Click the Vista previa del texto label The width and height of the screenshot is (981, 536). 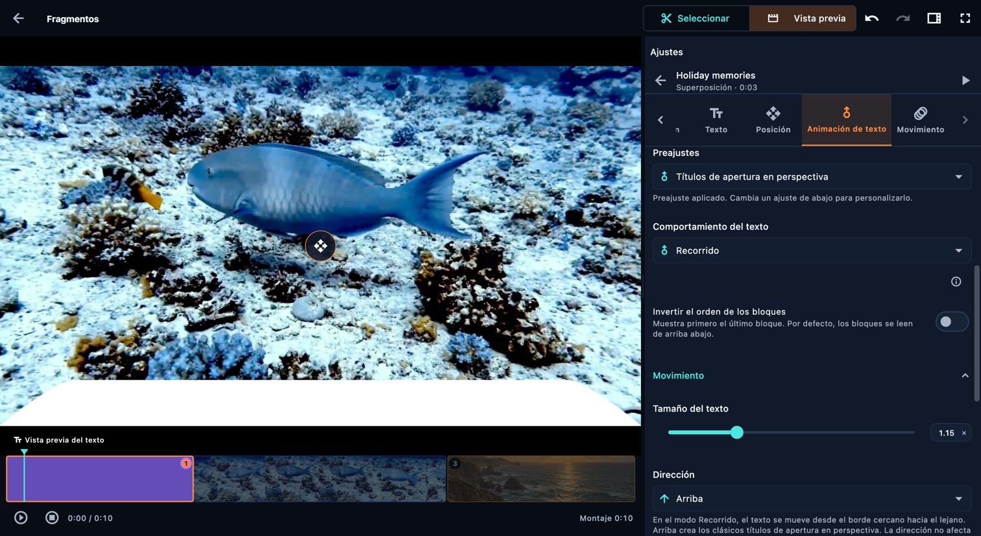[64, 440]
